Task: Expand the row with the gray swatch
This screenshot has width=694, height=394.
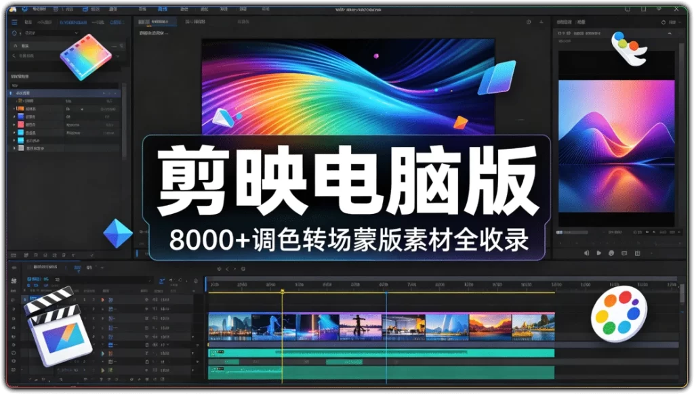Action: click(x=14, y=148)
